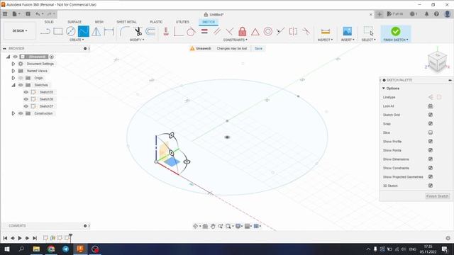Open the CONSTRAINTS dropdown menu

[x=235, y=40]
